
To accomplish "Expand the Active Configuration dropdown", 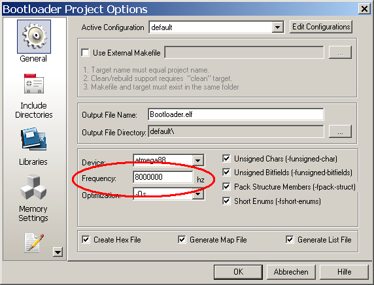I will 277,27.
